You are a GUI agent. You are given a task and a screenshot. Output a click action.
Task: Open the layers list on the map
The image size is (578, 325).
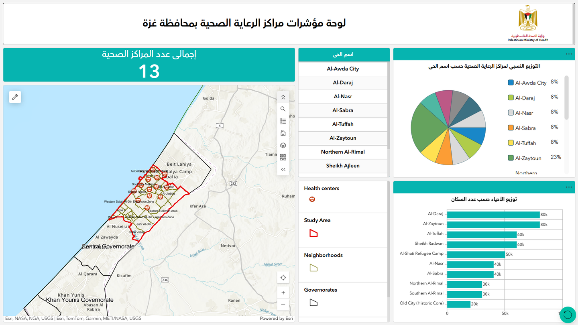[283, 145]
